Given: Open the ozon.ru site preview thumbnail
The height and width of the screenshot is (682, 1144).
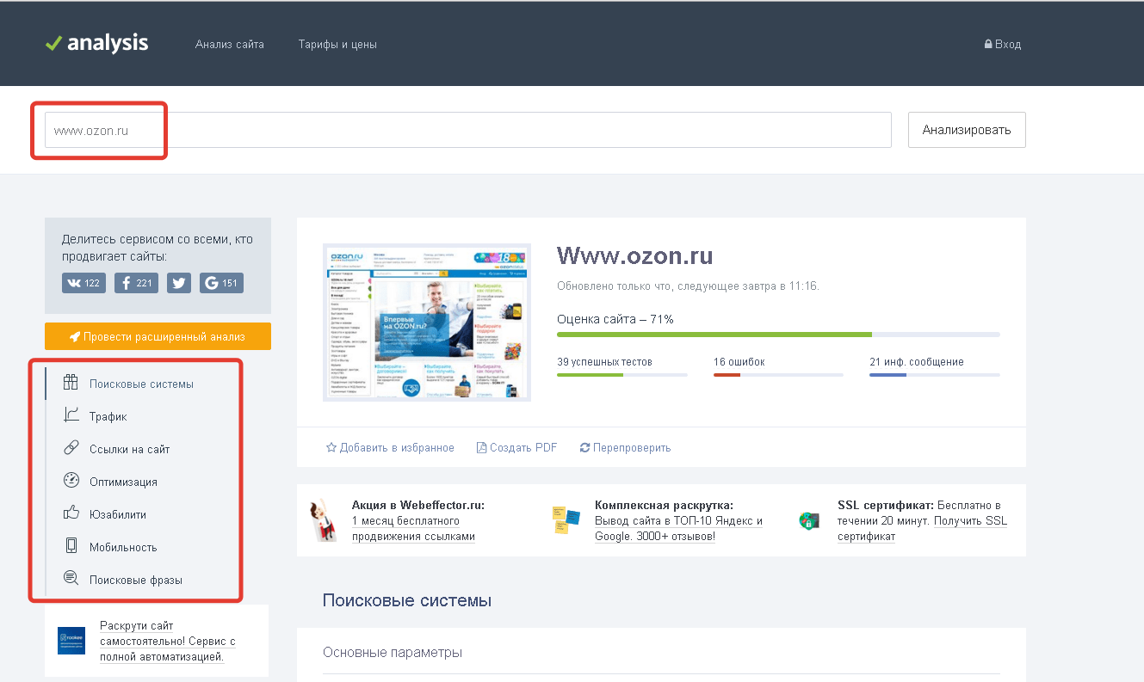Looking at the screenshot, I should (426, 321).
